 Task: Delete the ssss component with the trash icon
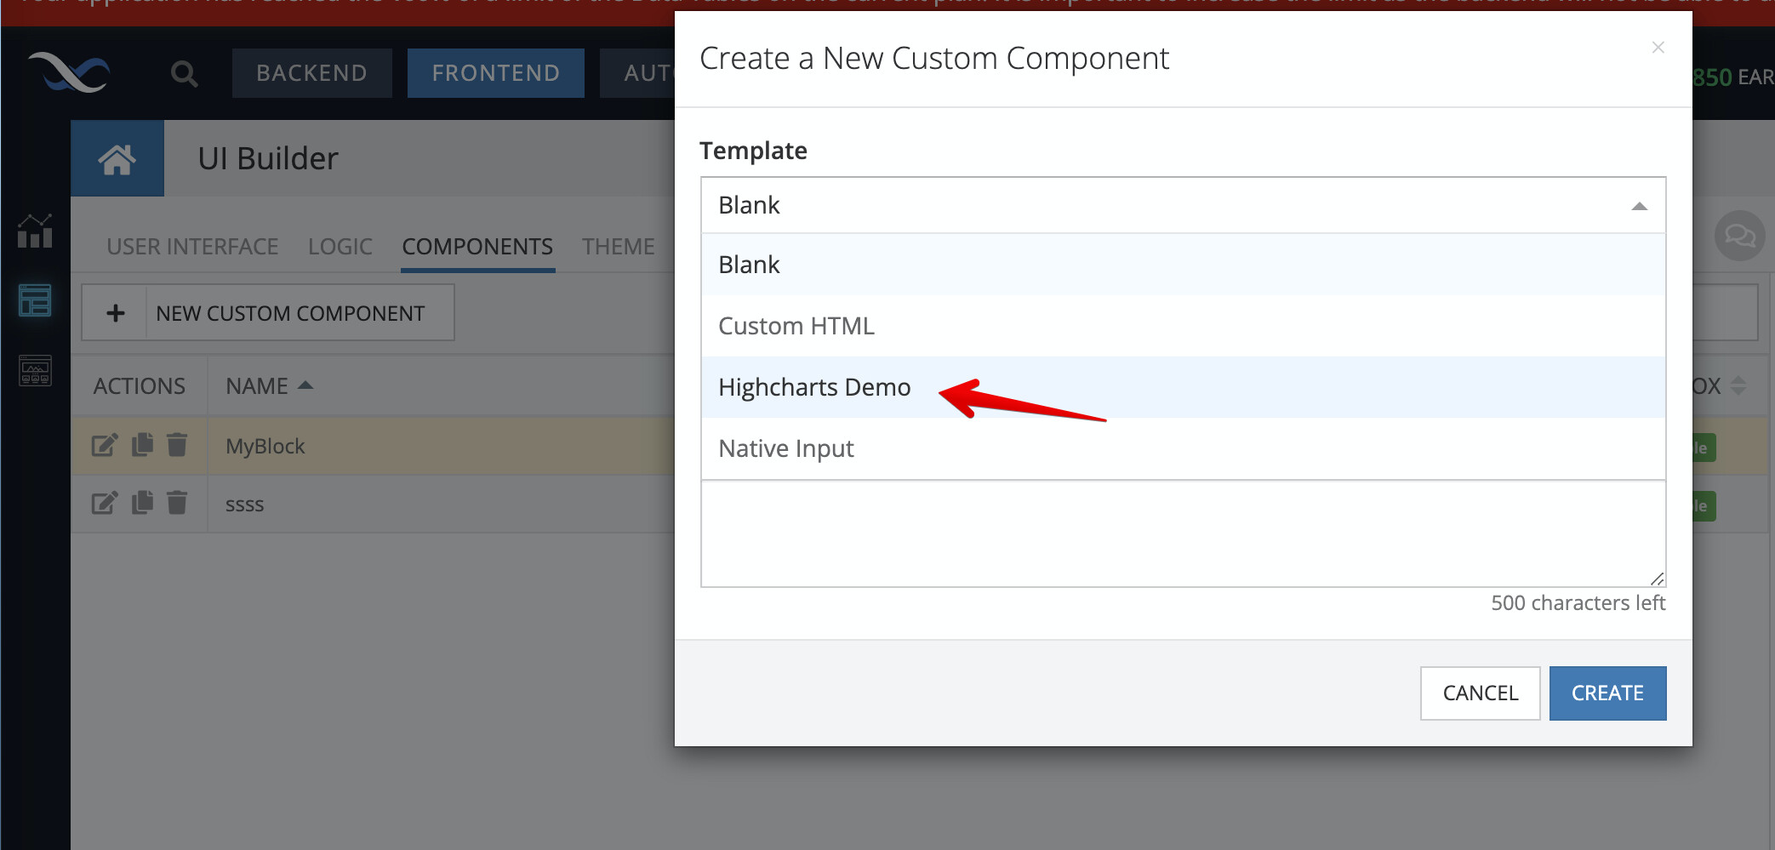[177, 503]
